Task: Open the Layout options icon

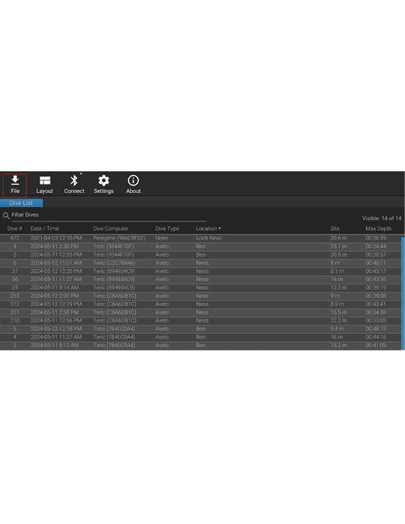Action: (45, 181)
